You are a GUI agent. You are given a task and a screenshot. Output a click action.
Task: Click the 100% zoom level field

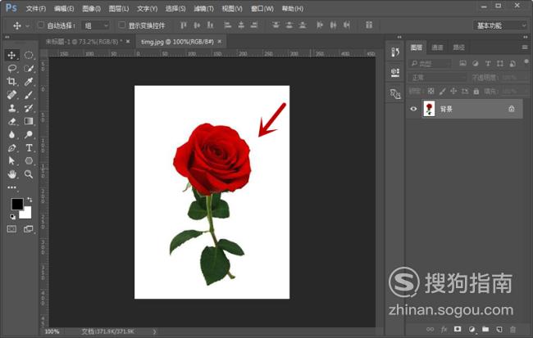[x=52, y=331]
